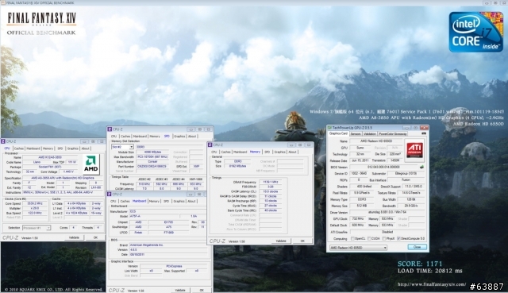Click the CPU-Z Z icon in Memory window title
Image resolution: width=508 pixels, height=293 pixels.
tap(210, 145)
